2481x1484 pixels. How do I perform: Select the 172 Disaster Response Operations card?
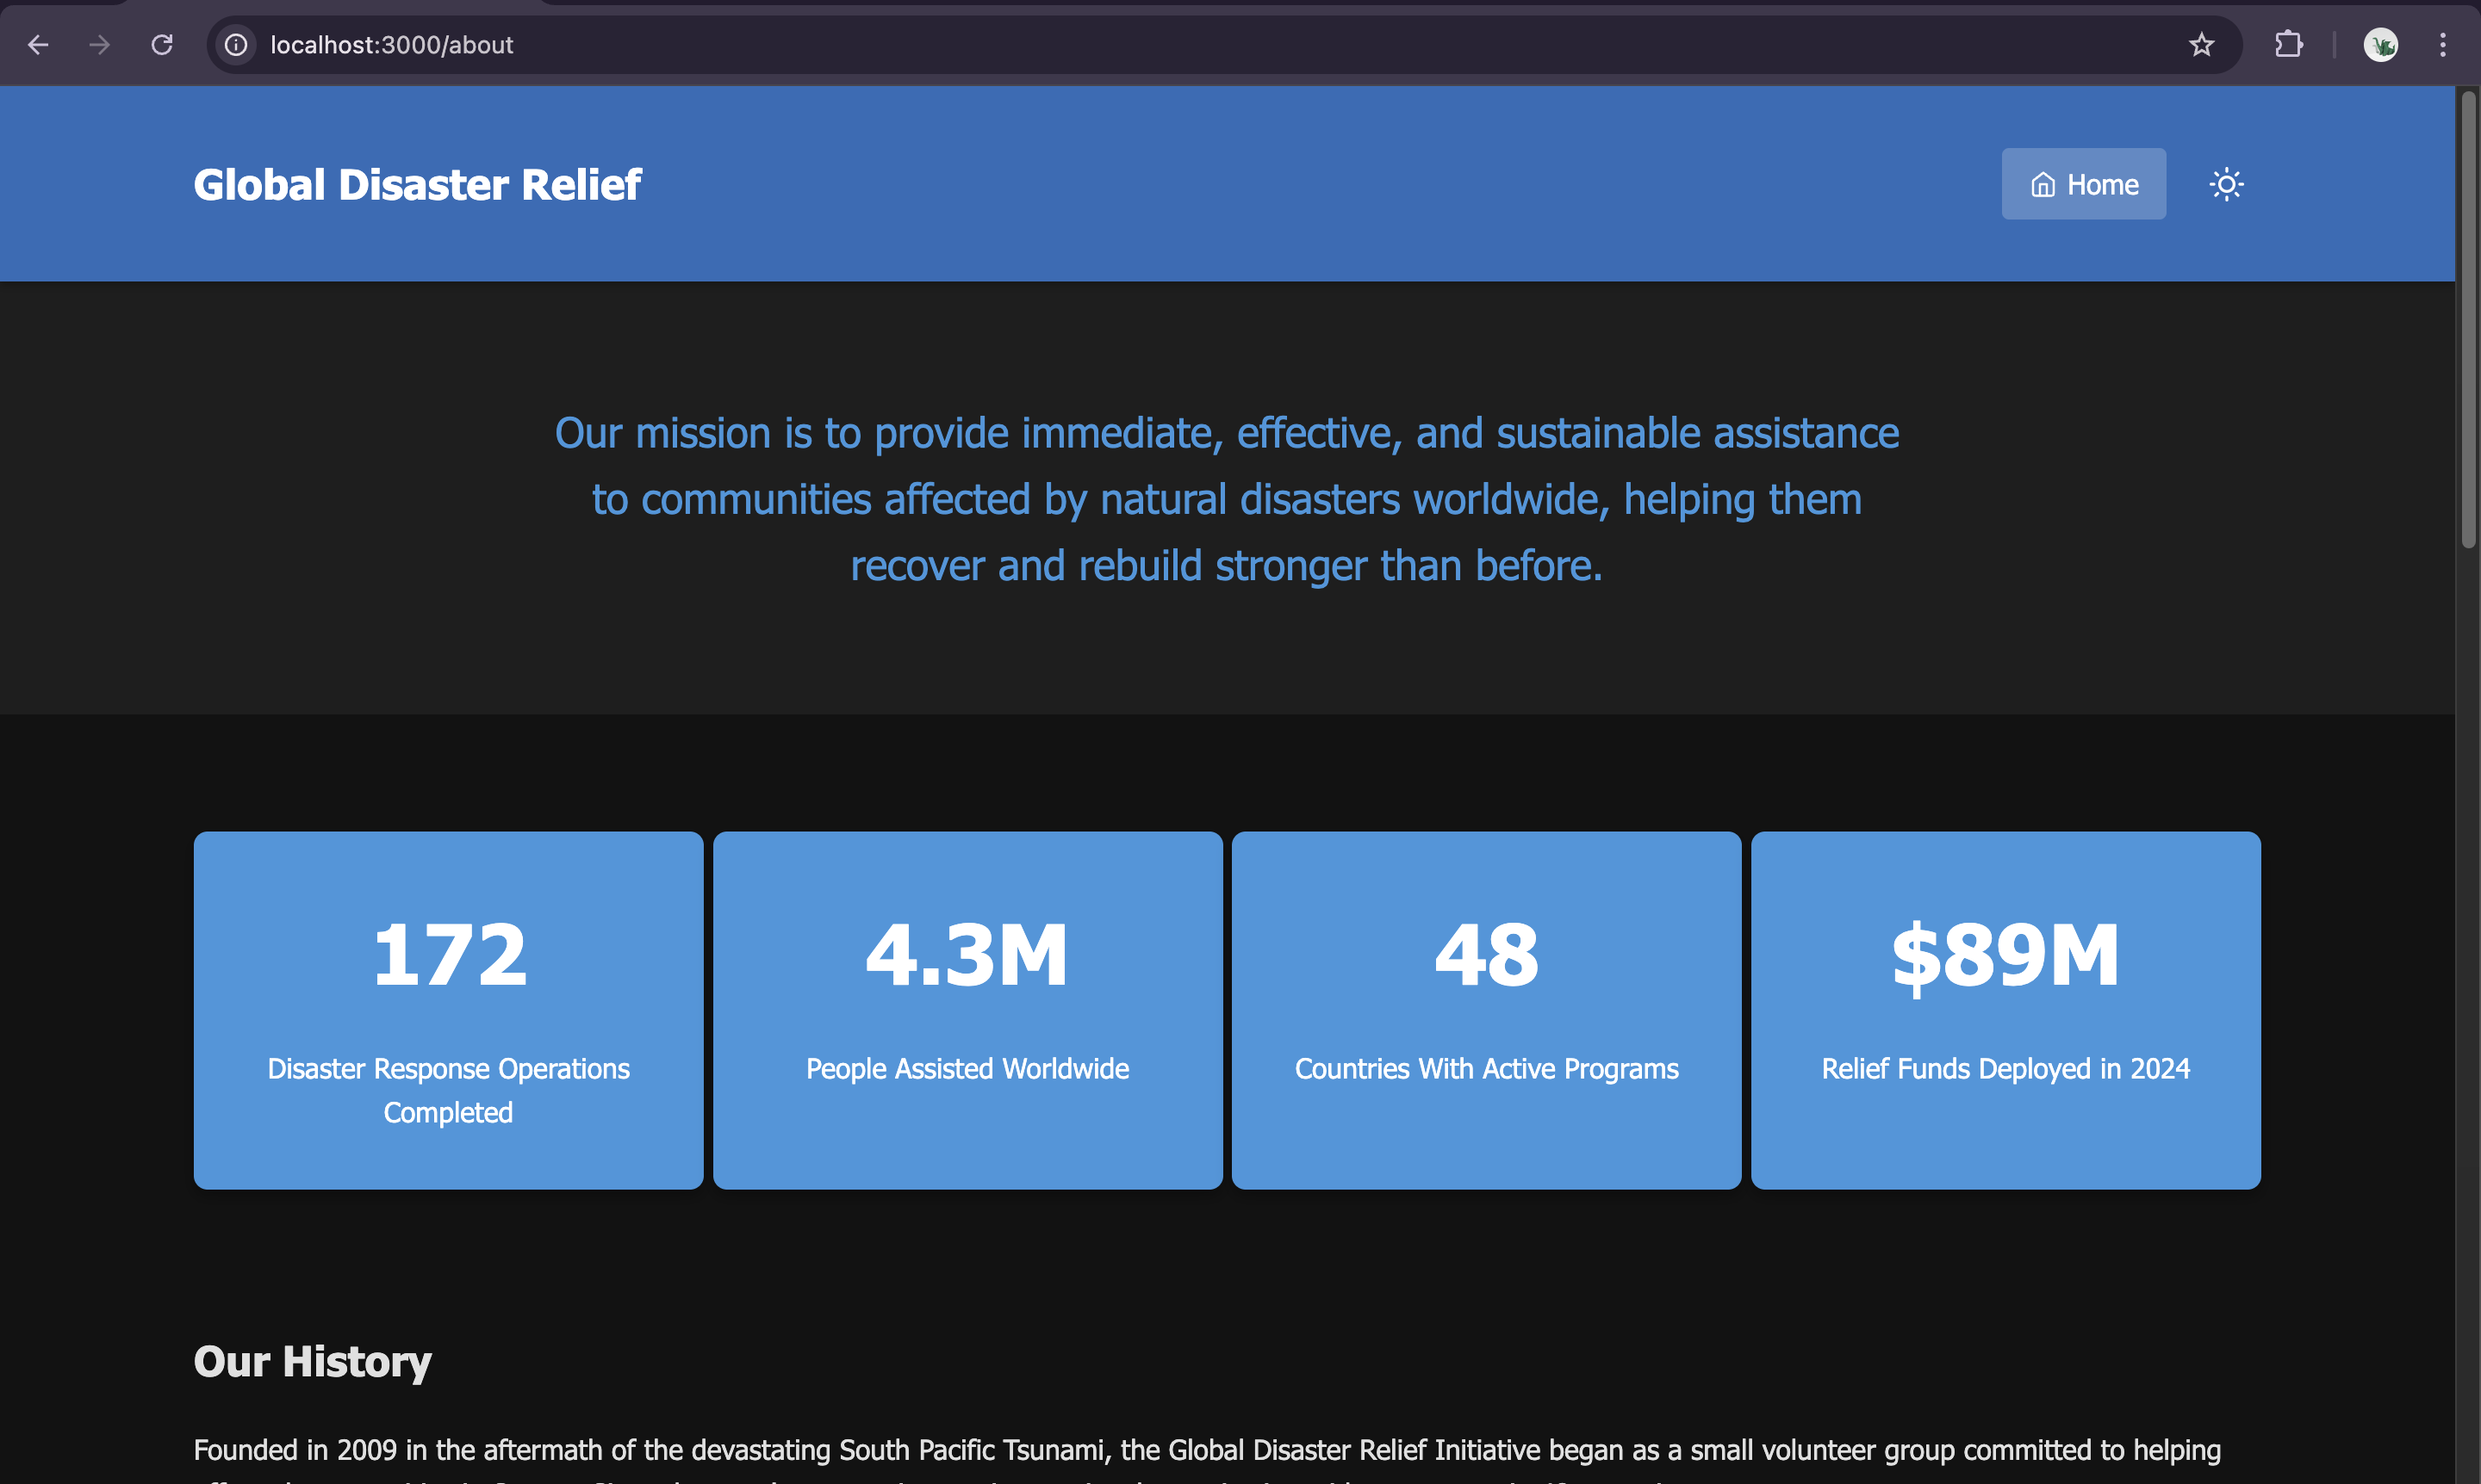pyautogui.click(x=448, y=1010)
